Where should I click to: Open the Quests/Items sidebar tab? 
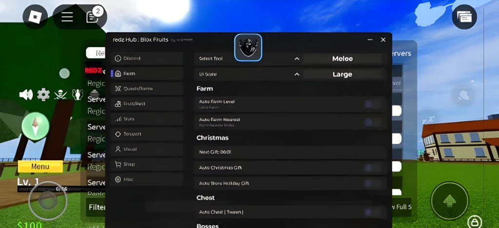[x=147, y=88]
